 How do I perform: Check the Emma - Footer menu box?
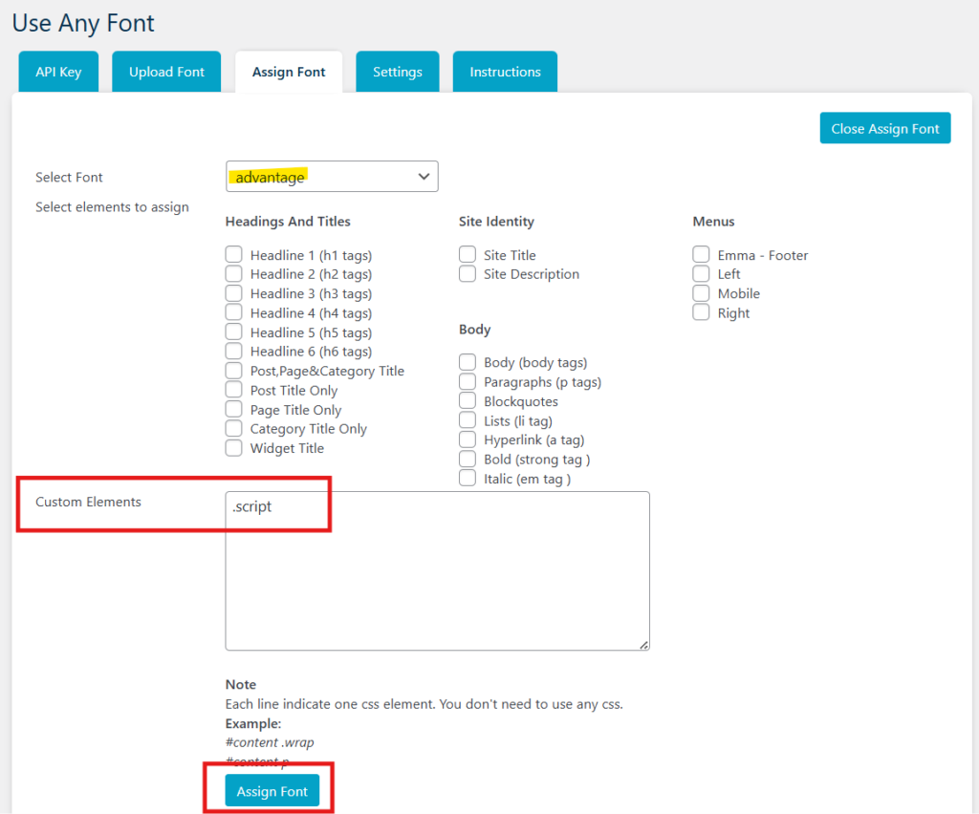[702, 255]
